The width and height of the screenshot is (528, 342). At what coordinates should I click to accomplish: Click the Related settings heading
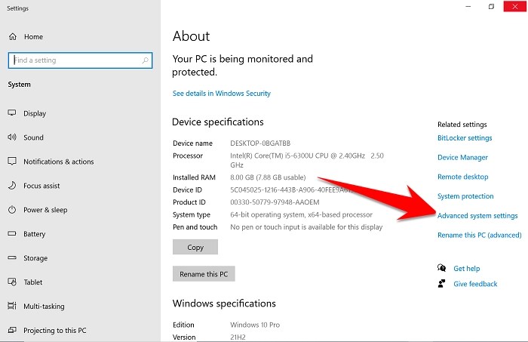pos(462,125)
